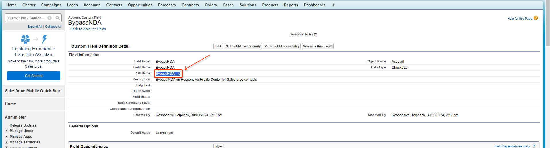Click the Set Field-Level Security button
Screen dimensions: 550x148
tap(243, 46)
